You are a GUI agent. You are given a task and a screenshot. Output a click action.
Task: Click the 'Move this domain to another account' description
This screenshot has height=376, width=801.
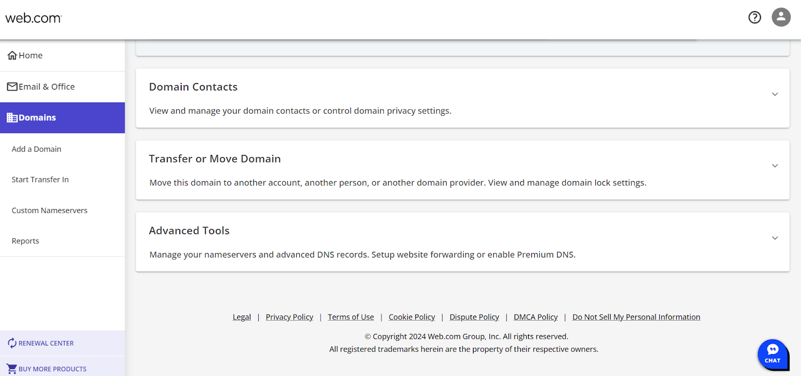pos(398,183)
